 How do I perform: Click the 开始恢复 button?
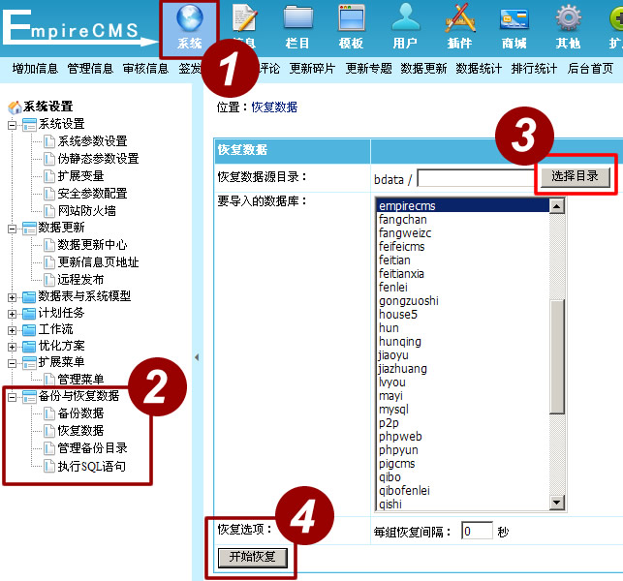252,557
